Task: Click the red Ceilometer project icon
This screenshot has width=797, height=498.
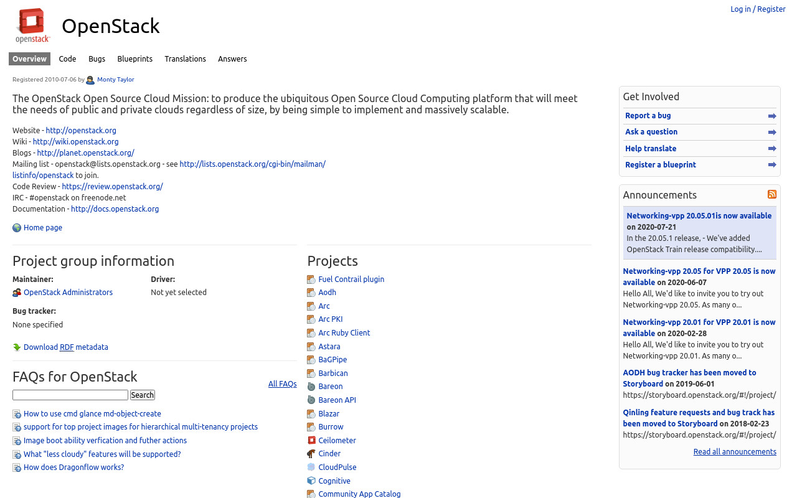Action: coord(311,441)
